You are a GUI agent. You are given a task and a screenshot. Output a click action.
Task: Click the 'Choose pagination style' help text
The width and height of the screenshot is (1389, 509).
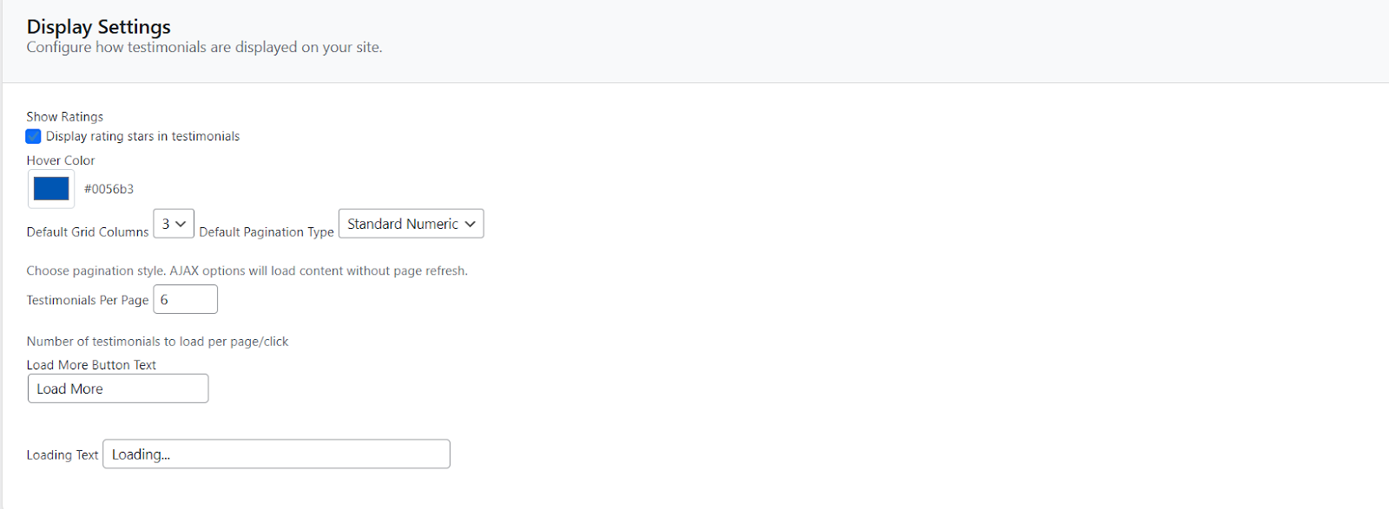pos(247,271)
